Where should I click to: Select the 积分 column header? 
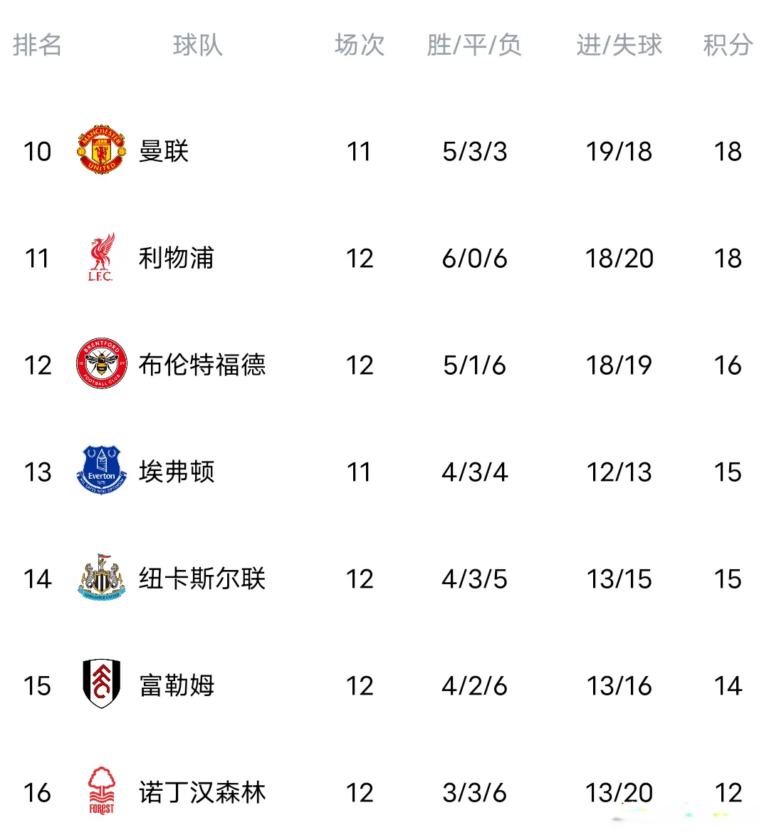coord(728,45)
